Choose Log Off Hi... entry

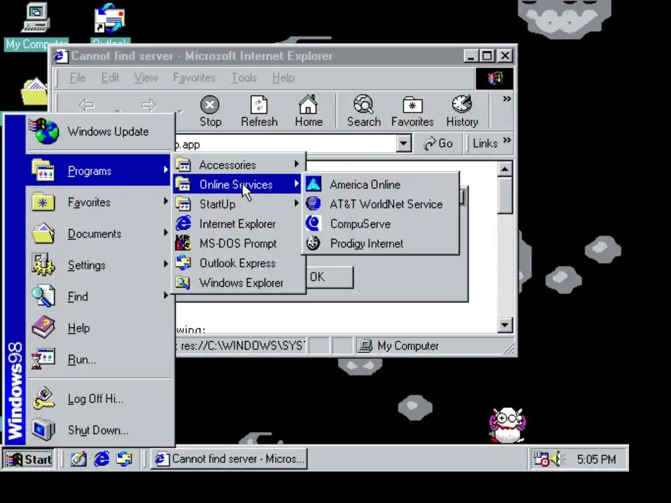pos(100,399)
